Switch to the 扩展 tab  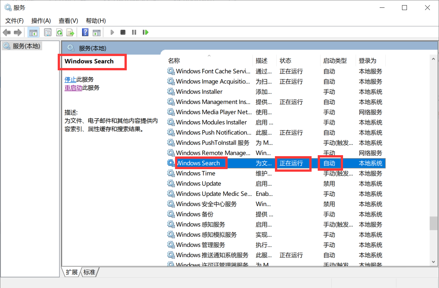[x=72, y=272]
